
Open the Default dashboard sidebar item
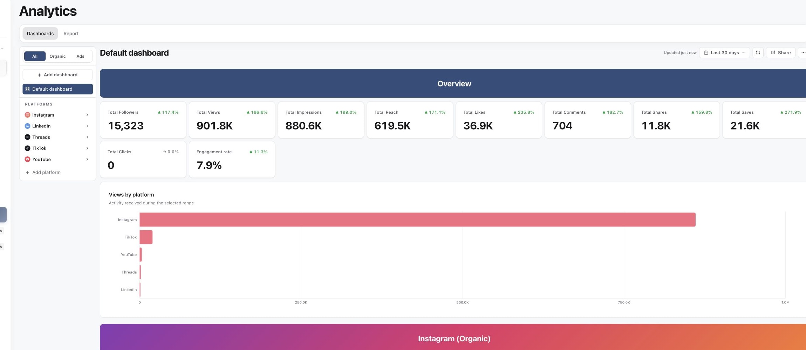point(57,89)
